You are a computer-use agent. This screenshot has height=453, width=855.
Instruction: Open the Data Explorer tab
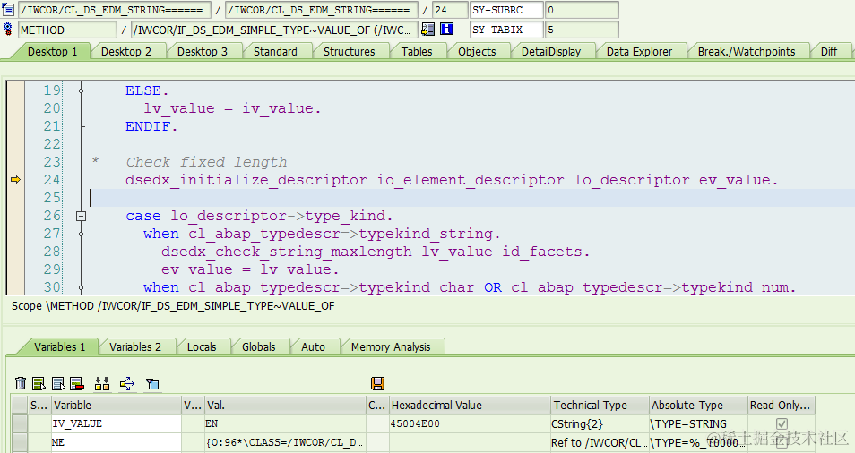click(639, 52)
